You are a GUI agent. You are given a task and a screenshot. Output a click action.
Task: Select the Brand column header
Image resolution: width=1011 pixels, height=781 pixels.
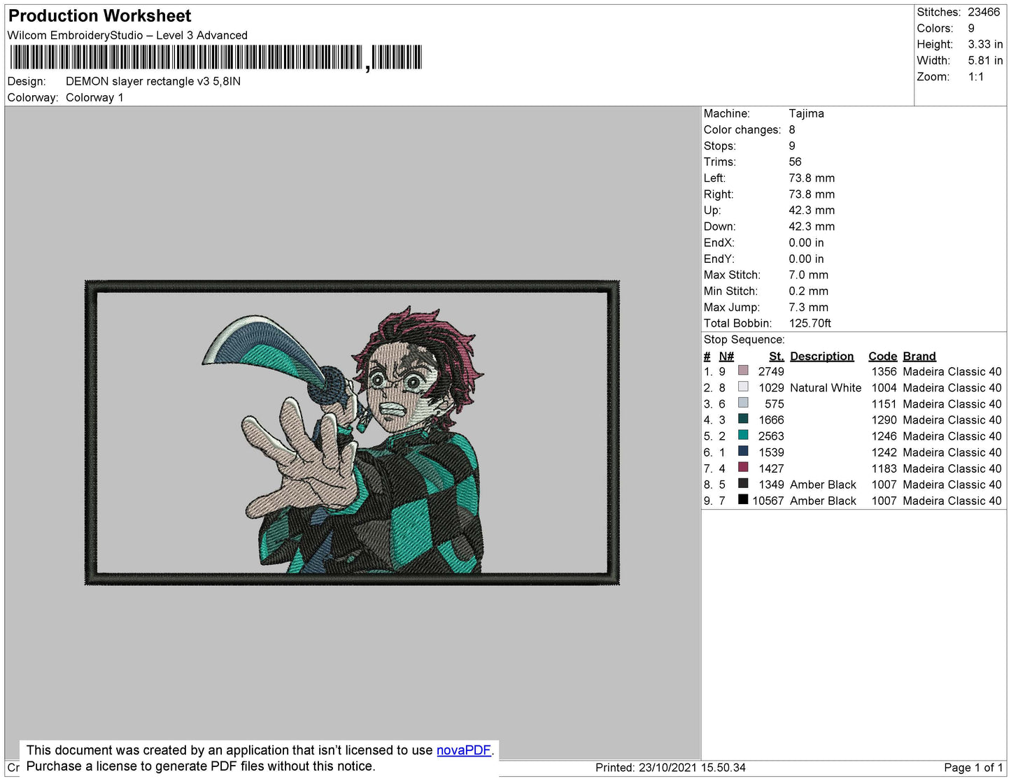(919, 356)
